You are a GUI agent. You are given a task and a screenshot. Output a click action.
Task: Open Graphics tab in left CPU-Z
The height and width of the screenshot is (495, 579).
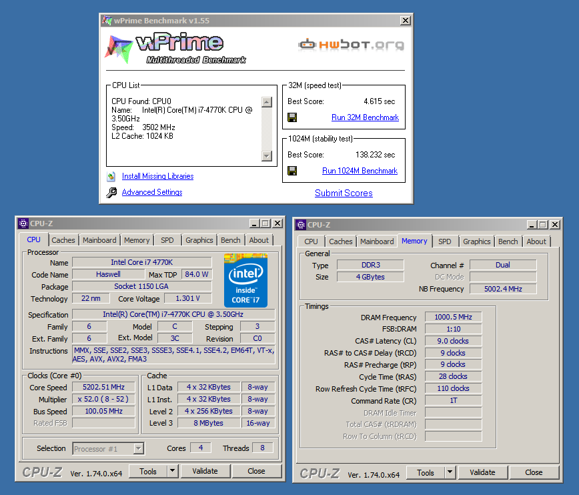click(199, 240)
